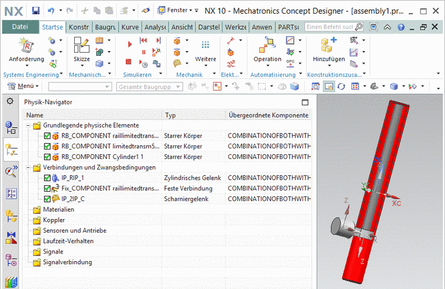Select the Koppler folder

(53, 220)
